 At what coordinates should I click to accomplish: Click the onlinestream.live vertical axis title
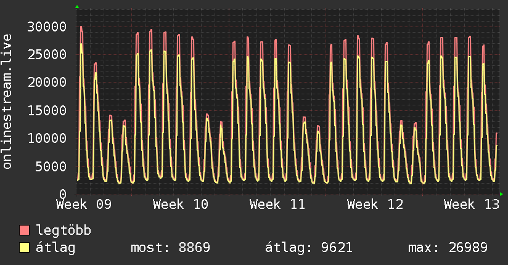[x=7, y=102]
